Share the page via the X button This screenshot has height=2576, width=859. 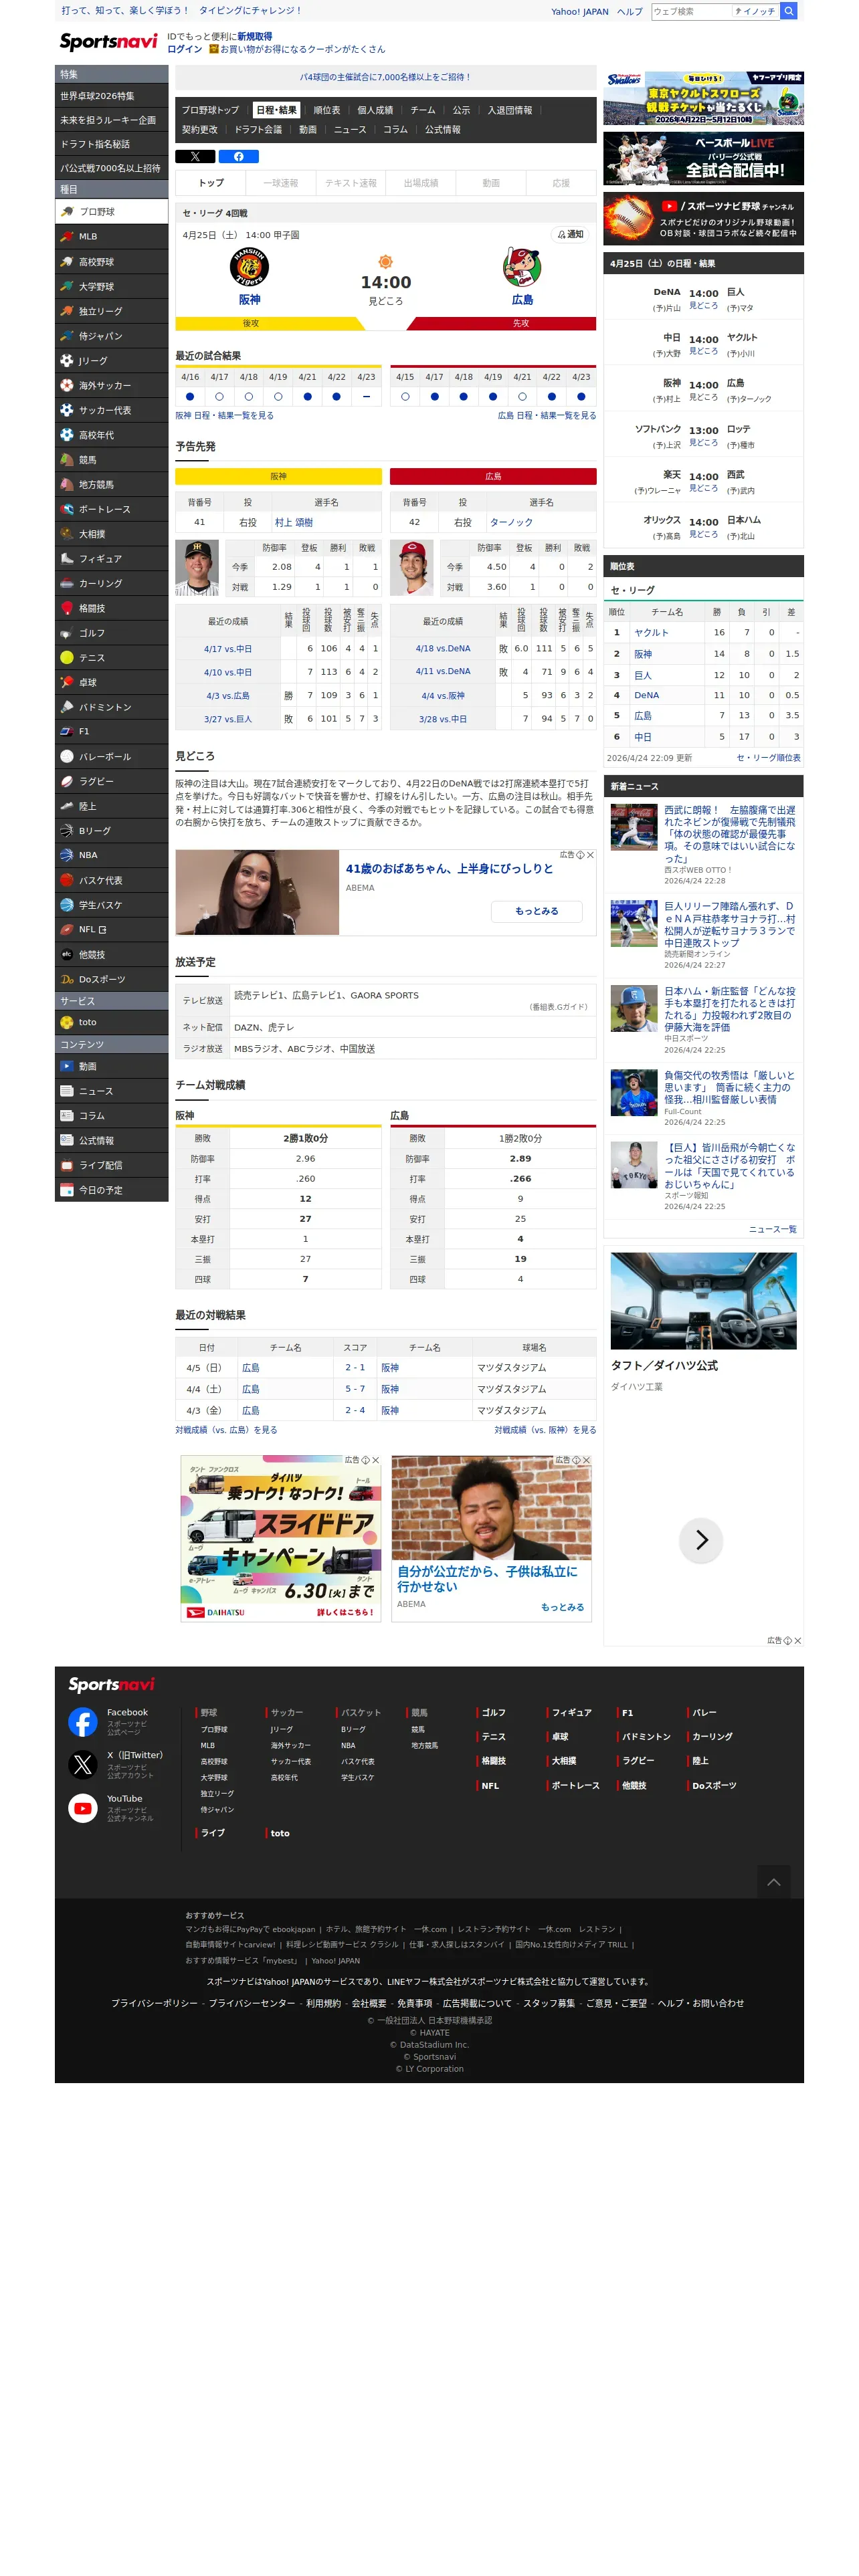pos(194,156)
